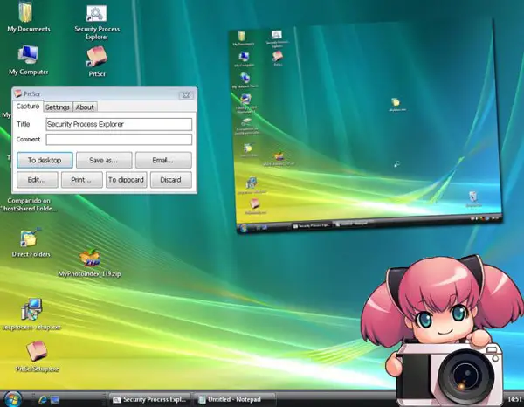Click the Title input field
The image size is (524, 407).
click(119, 124)
